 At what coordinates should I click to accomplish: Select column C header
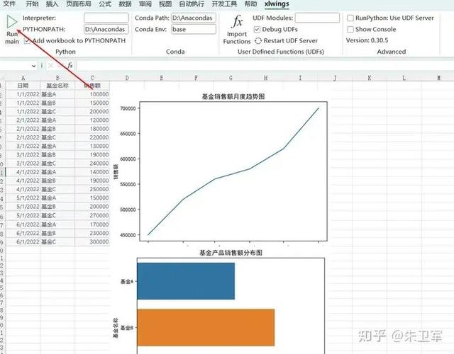click(x=92, y=78)
